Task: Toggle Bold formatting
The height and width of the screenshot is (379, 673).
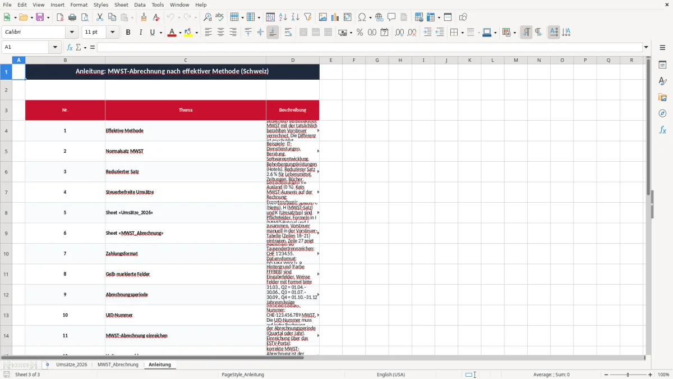Action: pos(128,33)
